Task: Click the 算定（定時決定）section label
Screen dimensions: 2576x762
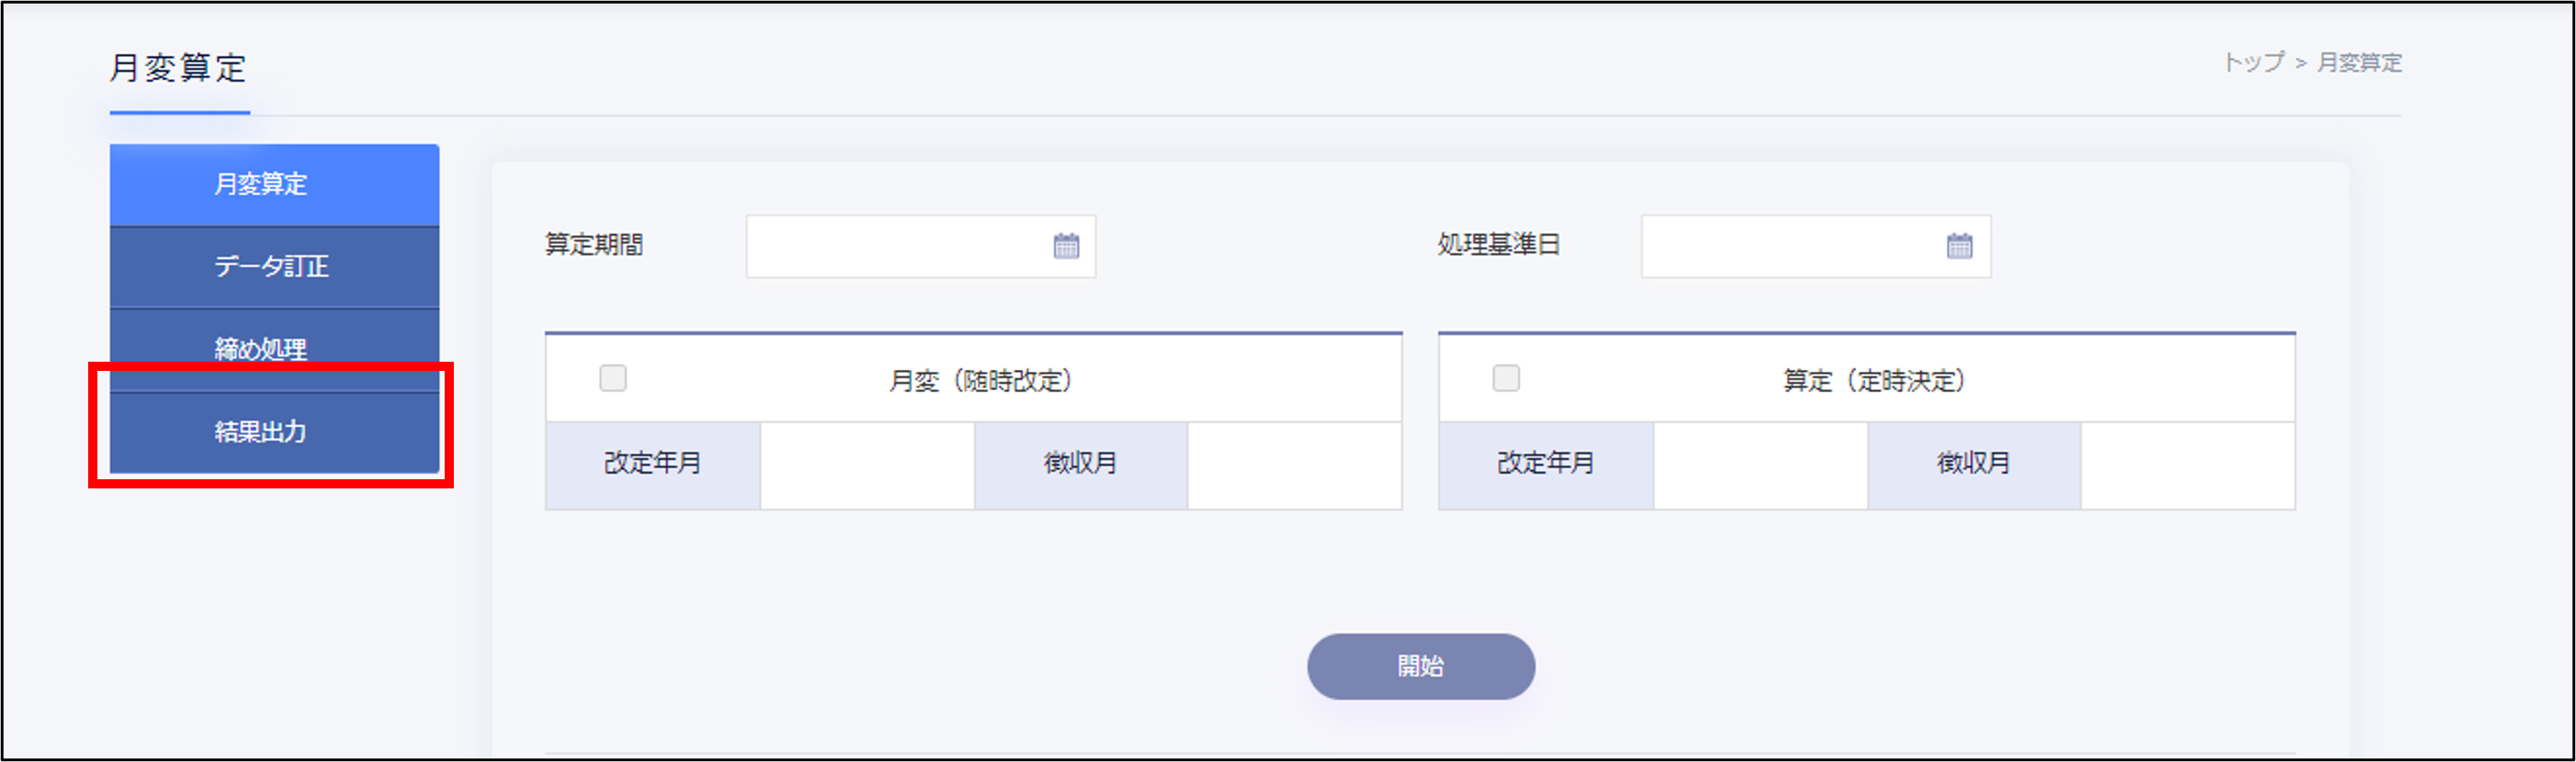Action: coord(1874,380)
